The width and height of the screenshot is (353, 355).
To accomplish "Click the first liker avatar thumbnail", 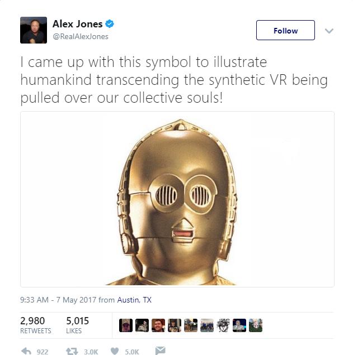I will pyautogui.click(x=126, y=325).
